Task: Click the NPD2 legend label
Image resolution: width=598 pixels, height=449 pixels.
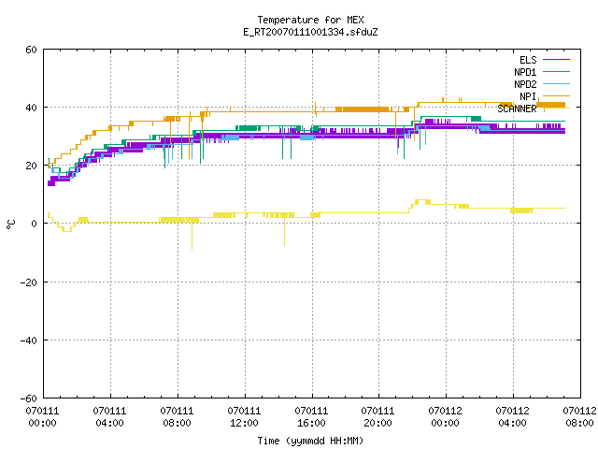Action: (x=525, y=84)
